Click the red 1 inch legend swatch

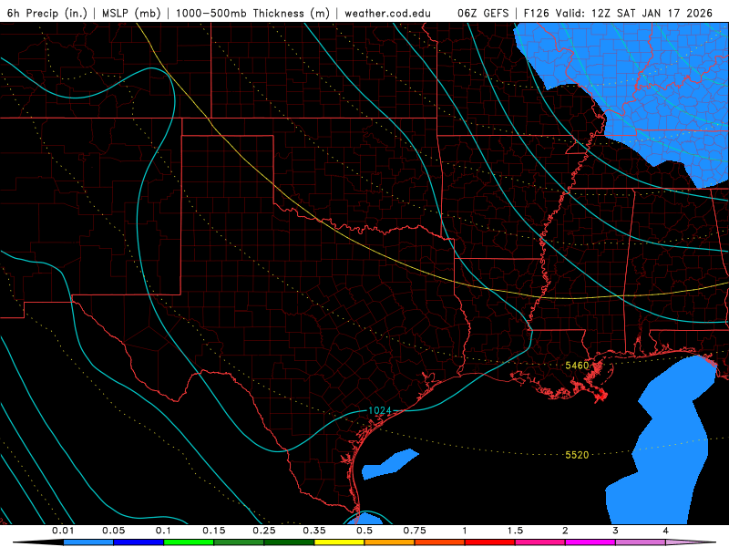(490, 542)
